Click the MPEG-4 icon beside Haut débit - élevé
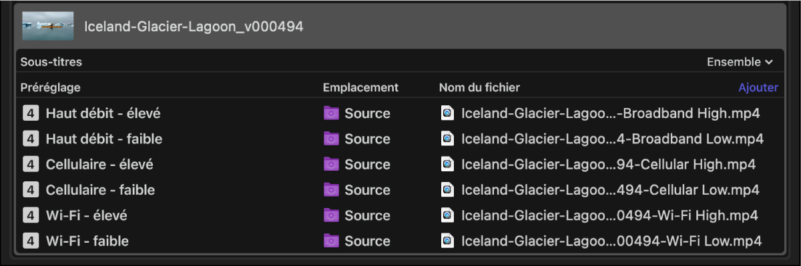This screenshot has height=266, width=801. (30, 113)
